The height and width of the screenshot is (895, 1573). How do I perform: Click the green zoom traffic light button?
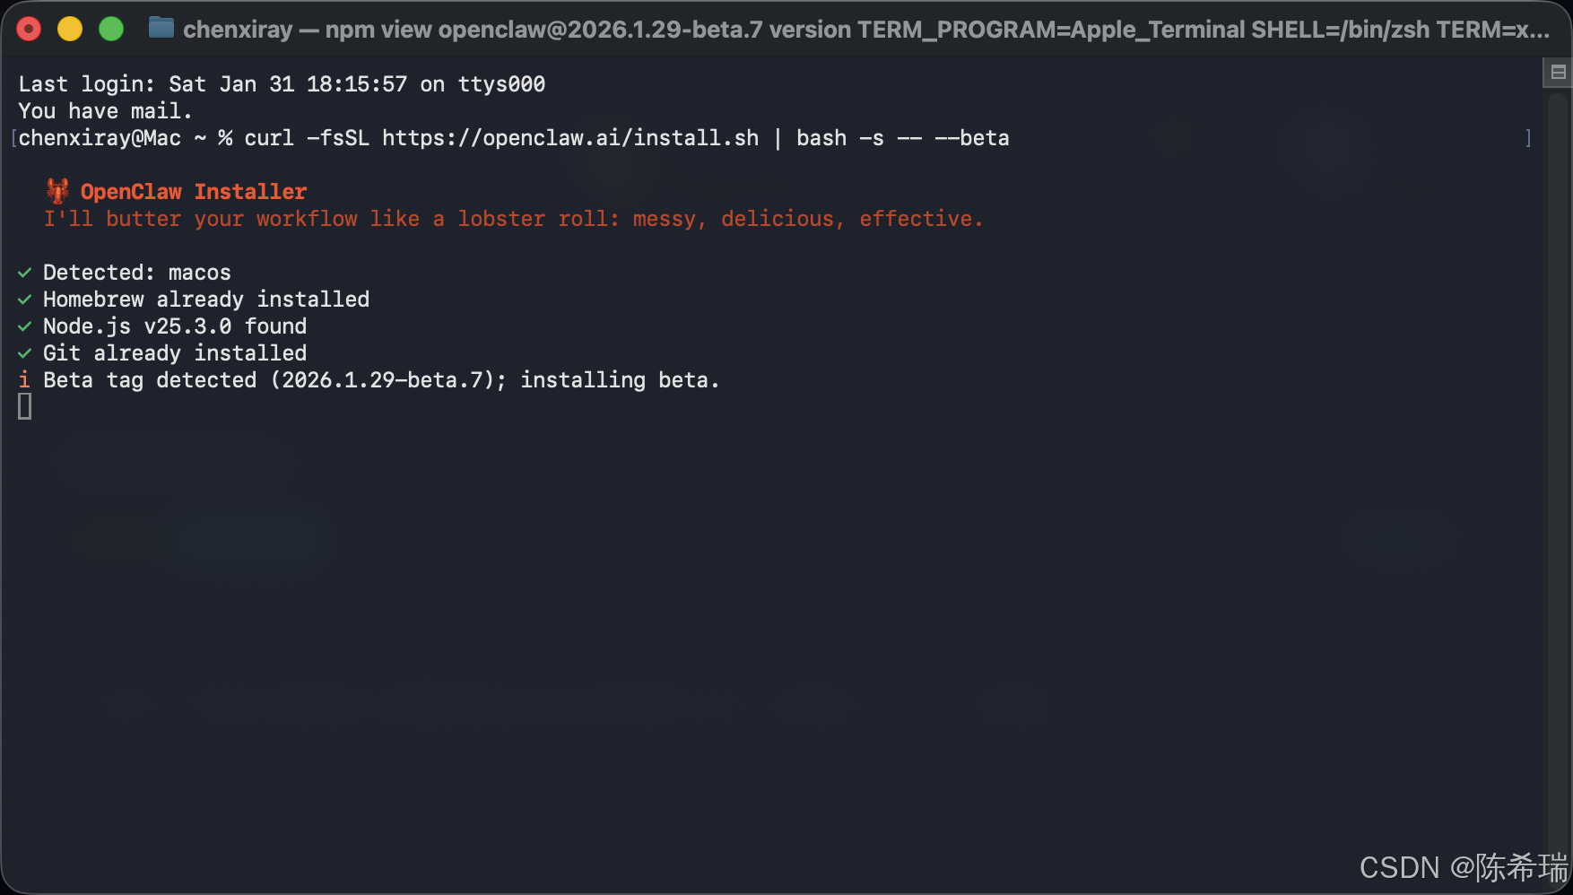tap(110, 28)
